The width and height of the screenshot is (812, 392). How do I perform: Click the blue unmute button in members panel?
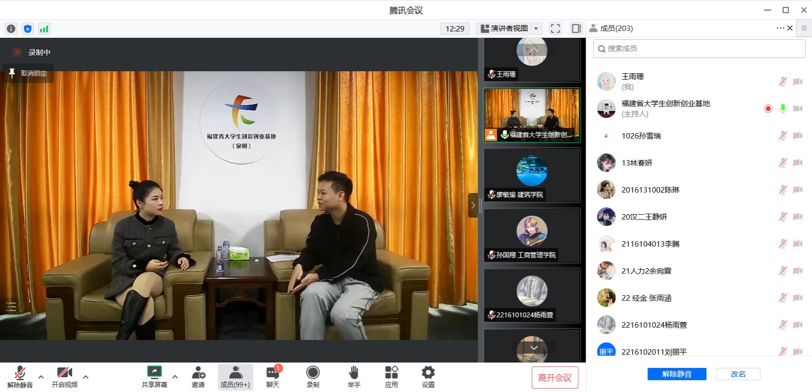(x=677, y=374)
